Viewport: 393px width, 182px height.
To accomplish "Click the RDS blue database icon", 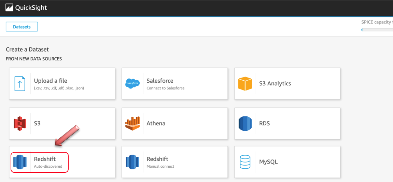I will click(245, 124).
